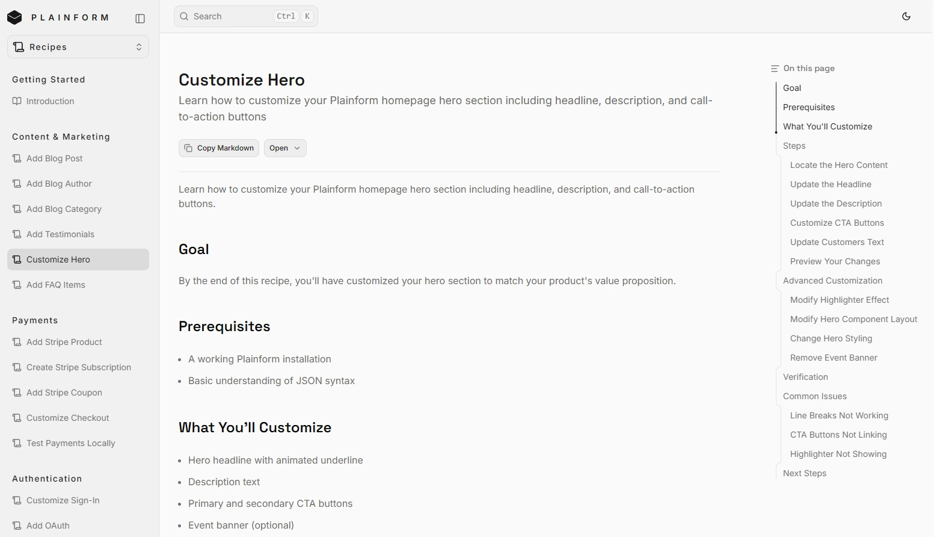Jump to Goal in On this page
934x537 pixels.
tap(792, 88)
